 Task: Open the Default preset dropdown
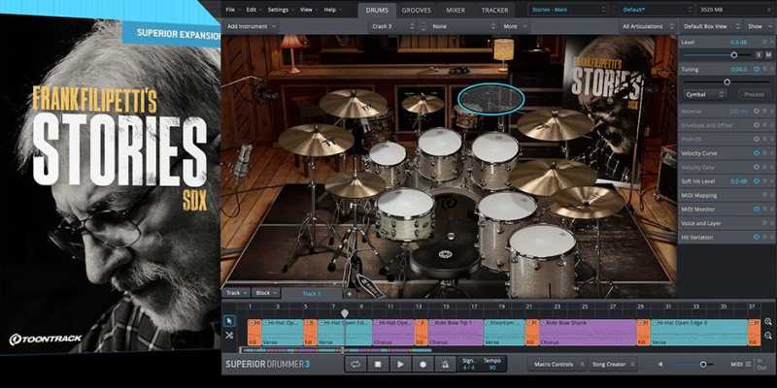[x=657, y=10]
